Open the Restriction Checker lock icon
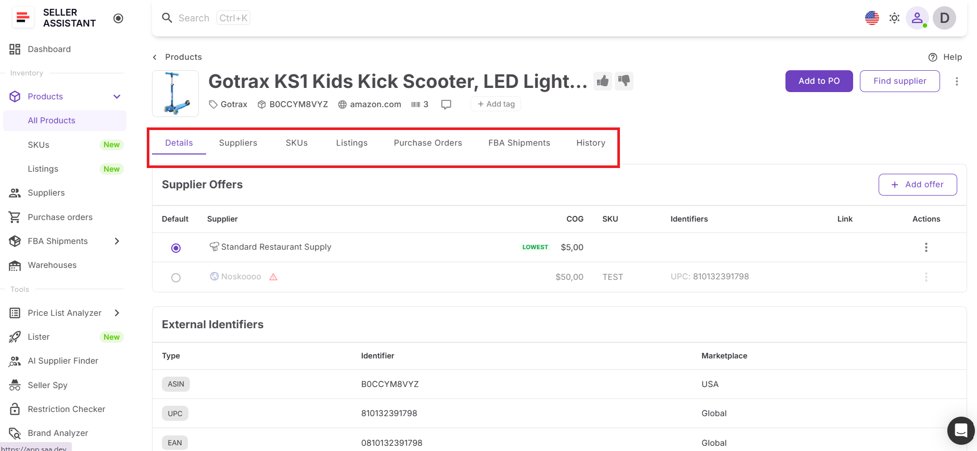 point(15,409)
